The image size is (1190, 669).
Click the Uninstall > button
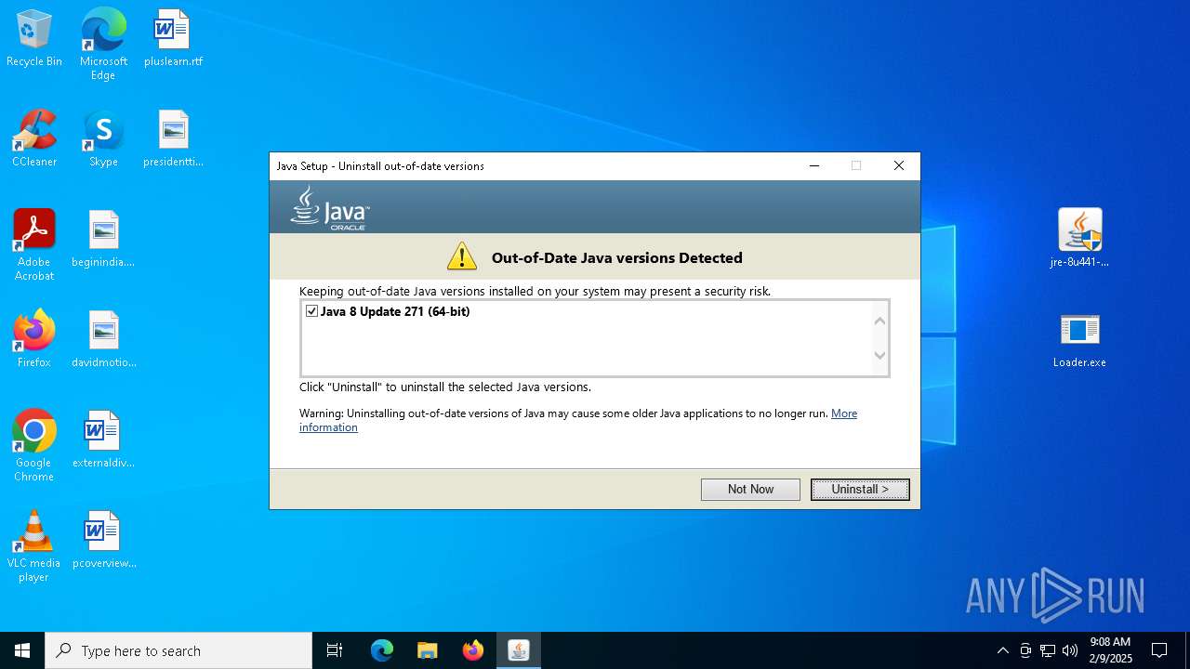tap(860, 490)
